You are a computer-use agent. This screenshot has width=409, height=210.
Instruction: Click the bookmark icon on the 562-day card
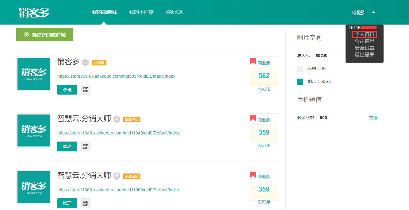point(253,61)
